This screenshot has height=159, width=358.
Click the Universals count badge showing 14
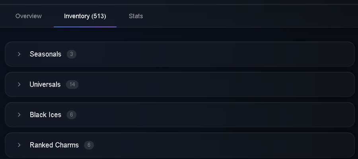point(72,85)
